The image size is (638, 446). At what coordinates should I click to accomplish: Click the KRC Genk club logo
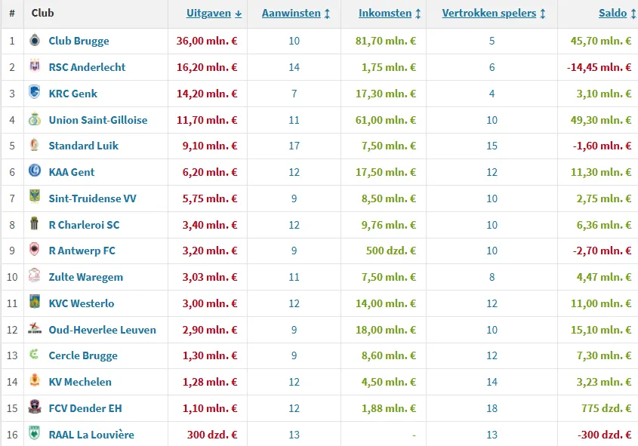[34, 94]
